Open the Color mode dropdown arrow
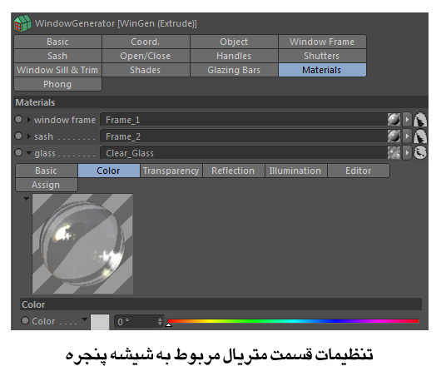 [x=84, y=319]
